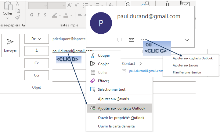Toggle bold G formatting
Screen dimensions: 220x132
[32, 15]
